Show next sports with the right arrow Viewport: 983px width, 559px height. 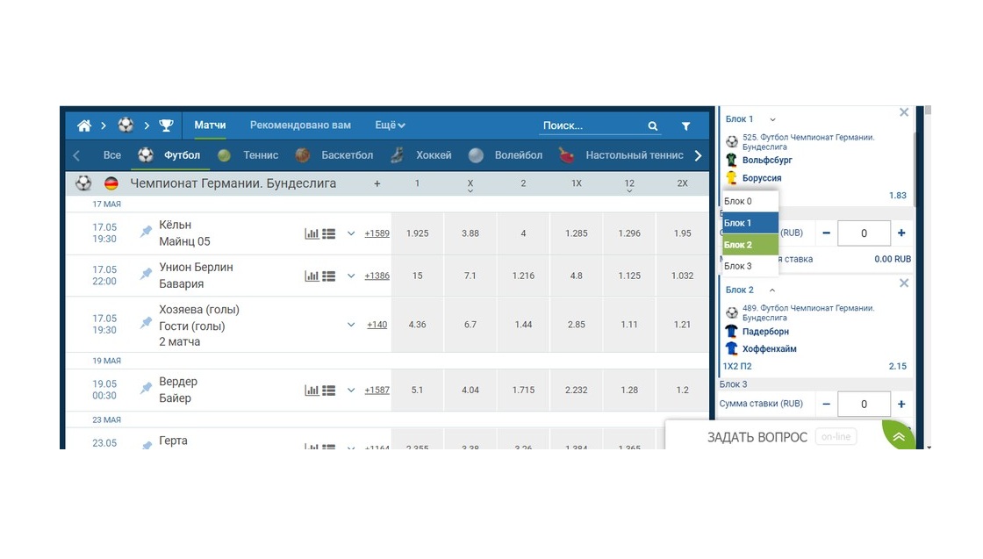click(699, 155)
